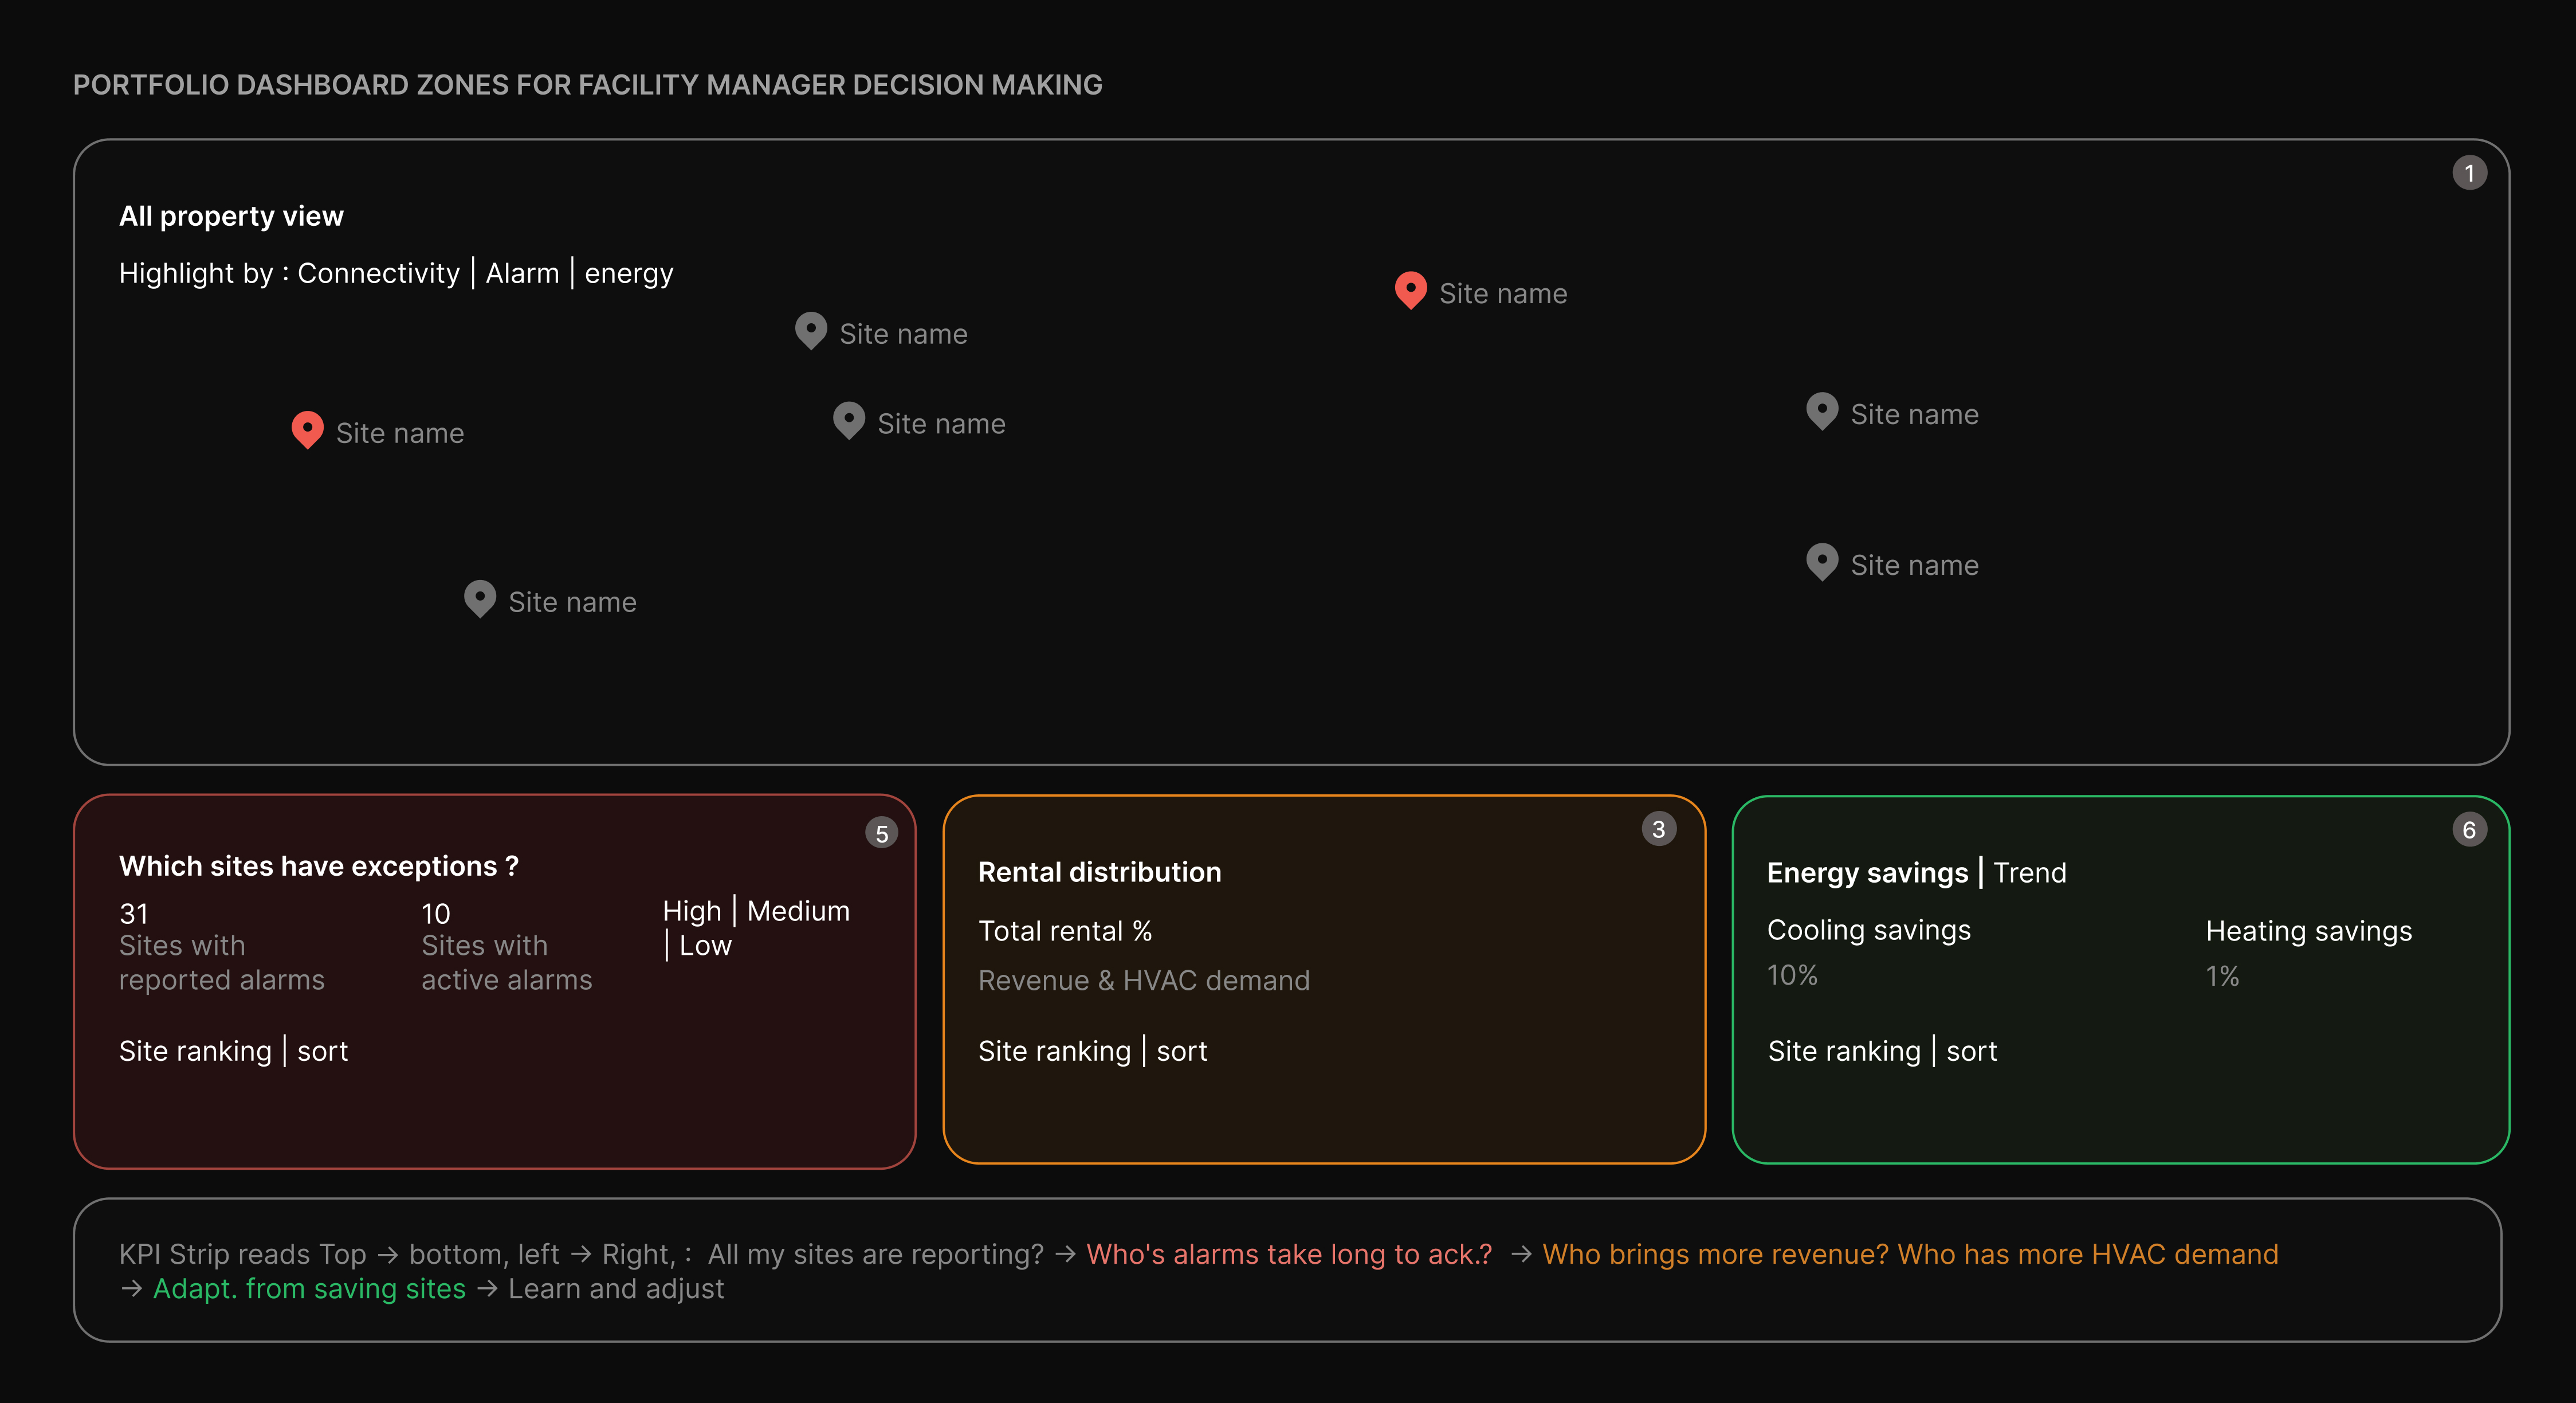Select the High severity filter level
This screenshot has width=2576, height=1403.
pos(693,911)
